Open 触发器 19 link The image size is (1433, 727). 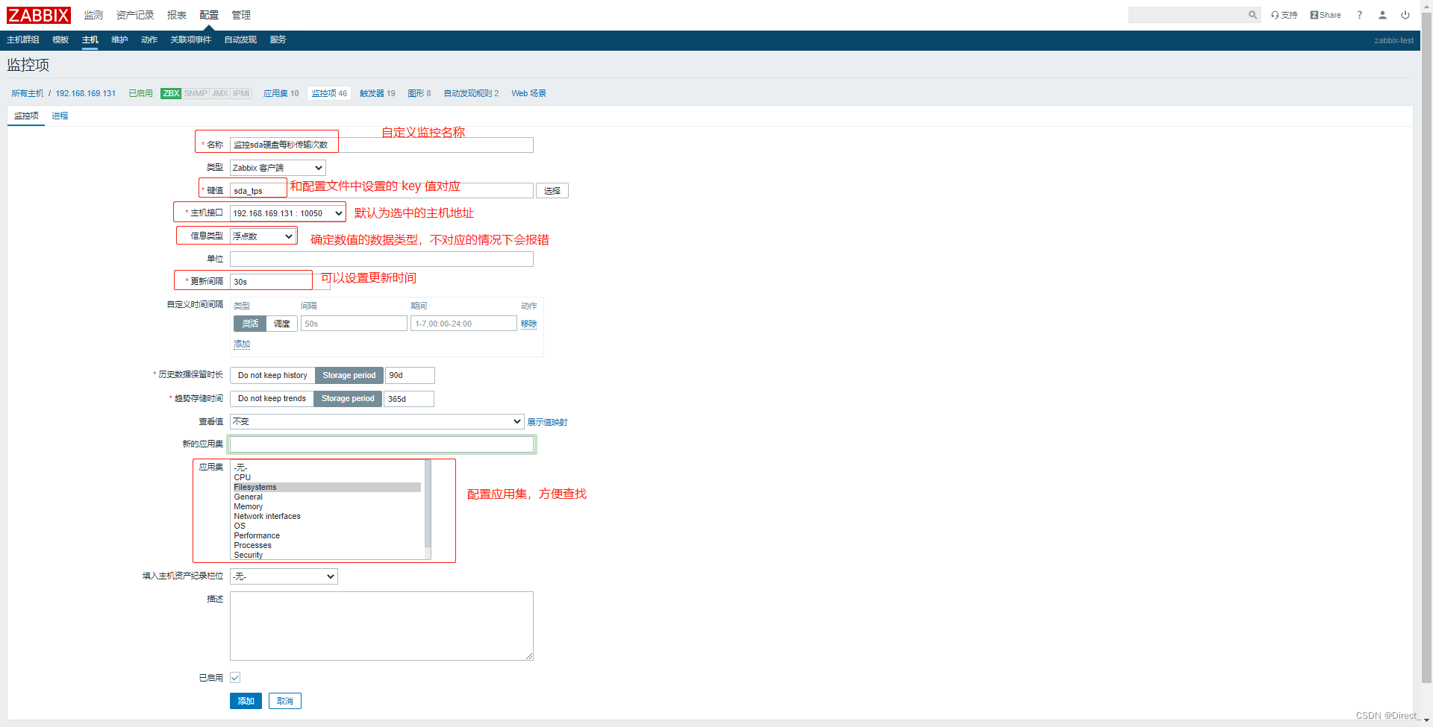click(x=378, y=93)
